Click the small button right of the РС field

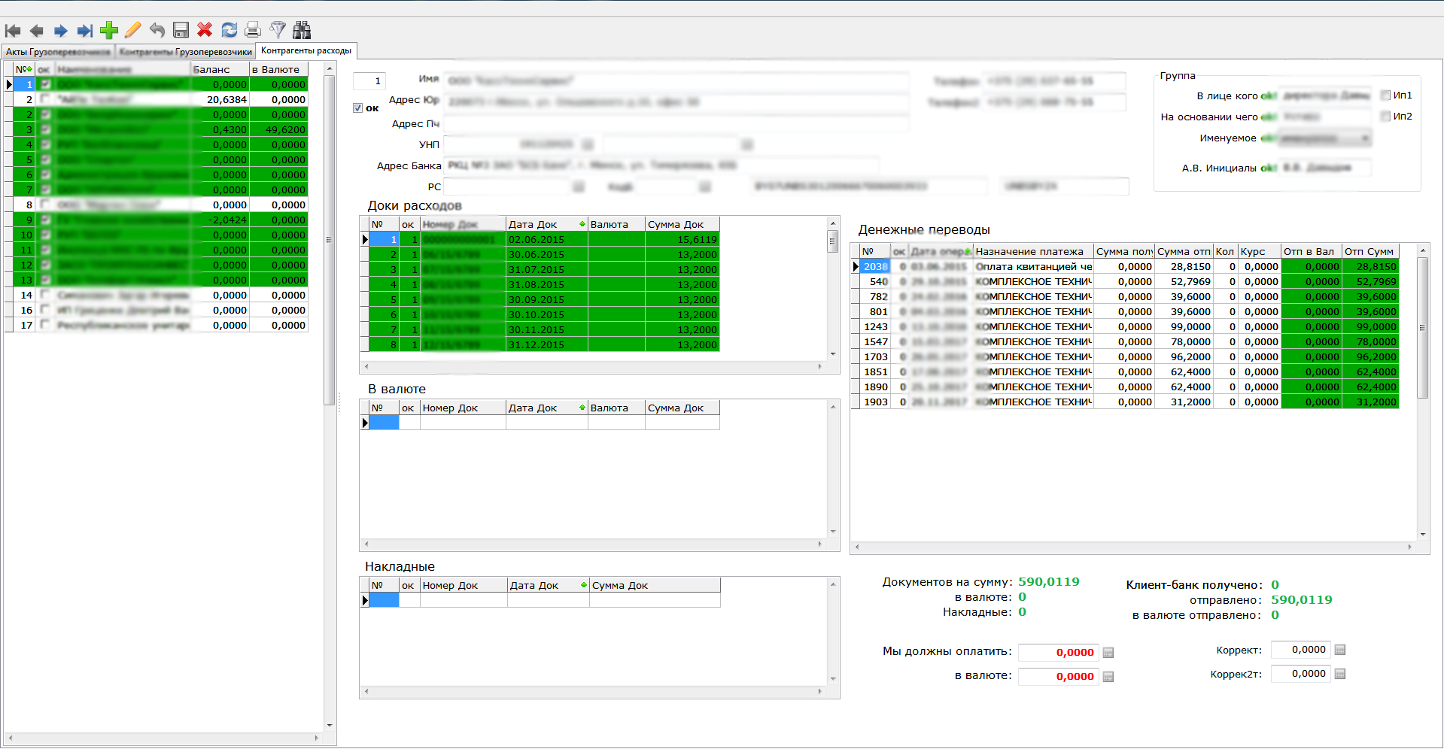click(x=579, y=186)
